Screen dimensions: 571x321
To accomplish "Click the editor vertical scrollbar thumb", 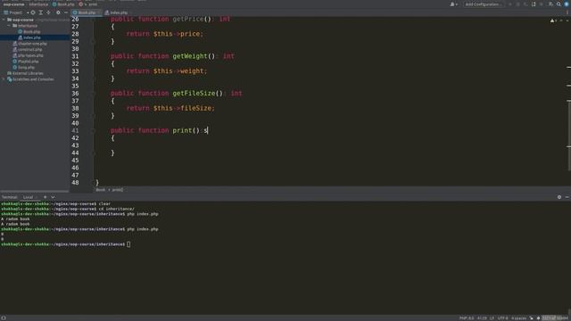I will 569,136.
